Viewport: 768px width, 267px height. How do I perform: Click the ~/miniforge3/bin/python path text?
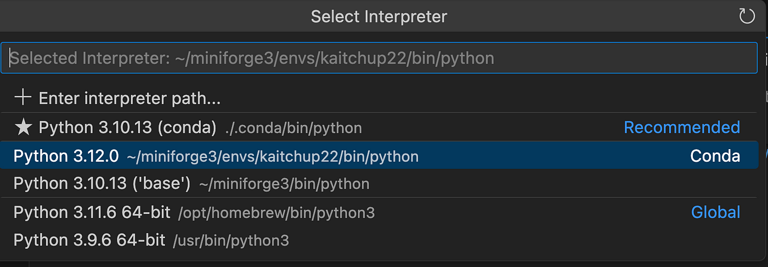tap(284, 184)
